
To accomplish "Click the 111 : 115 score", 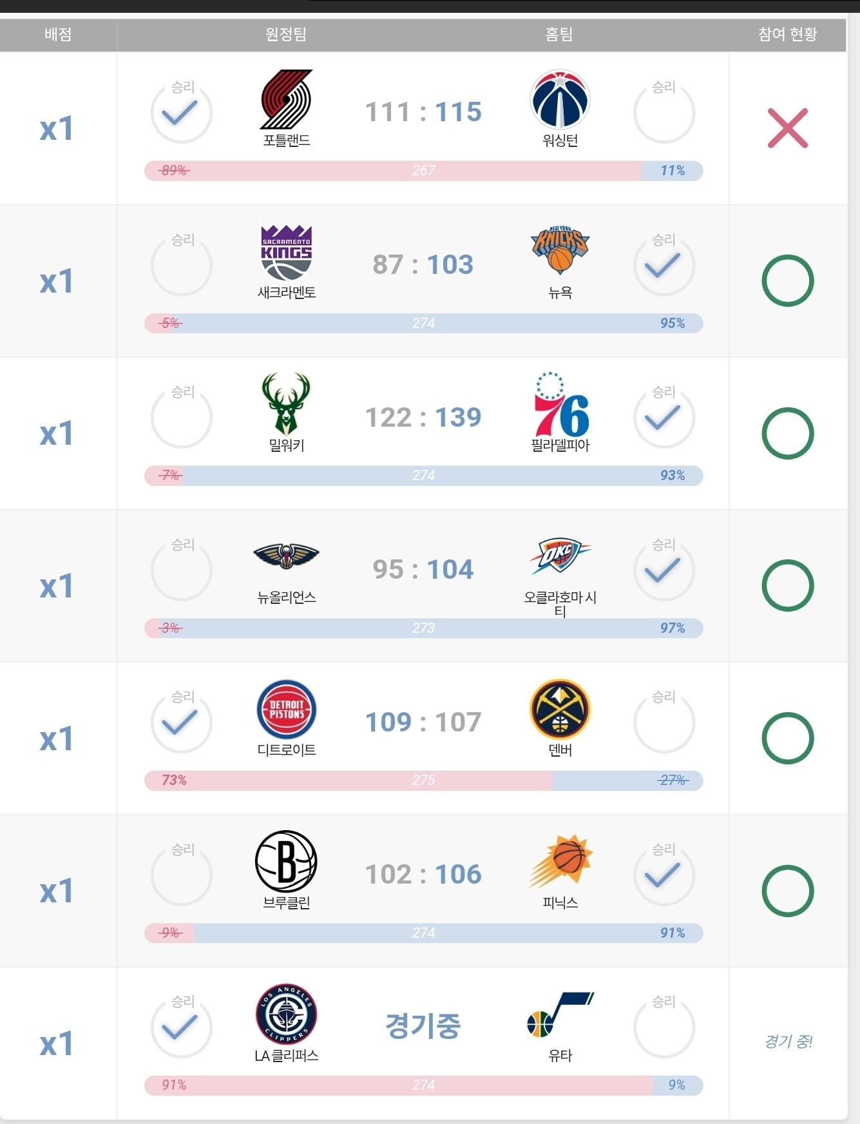I will tap(423, 112).
